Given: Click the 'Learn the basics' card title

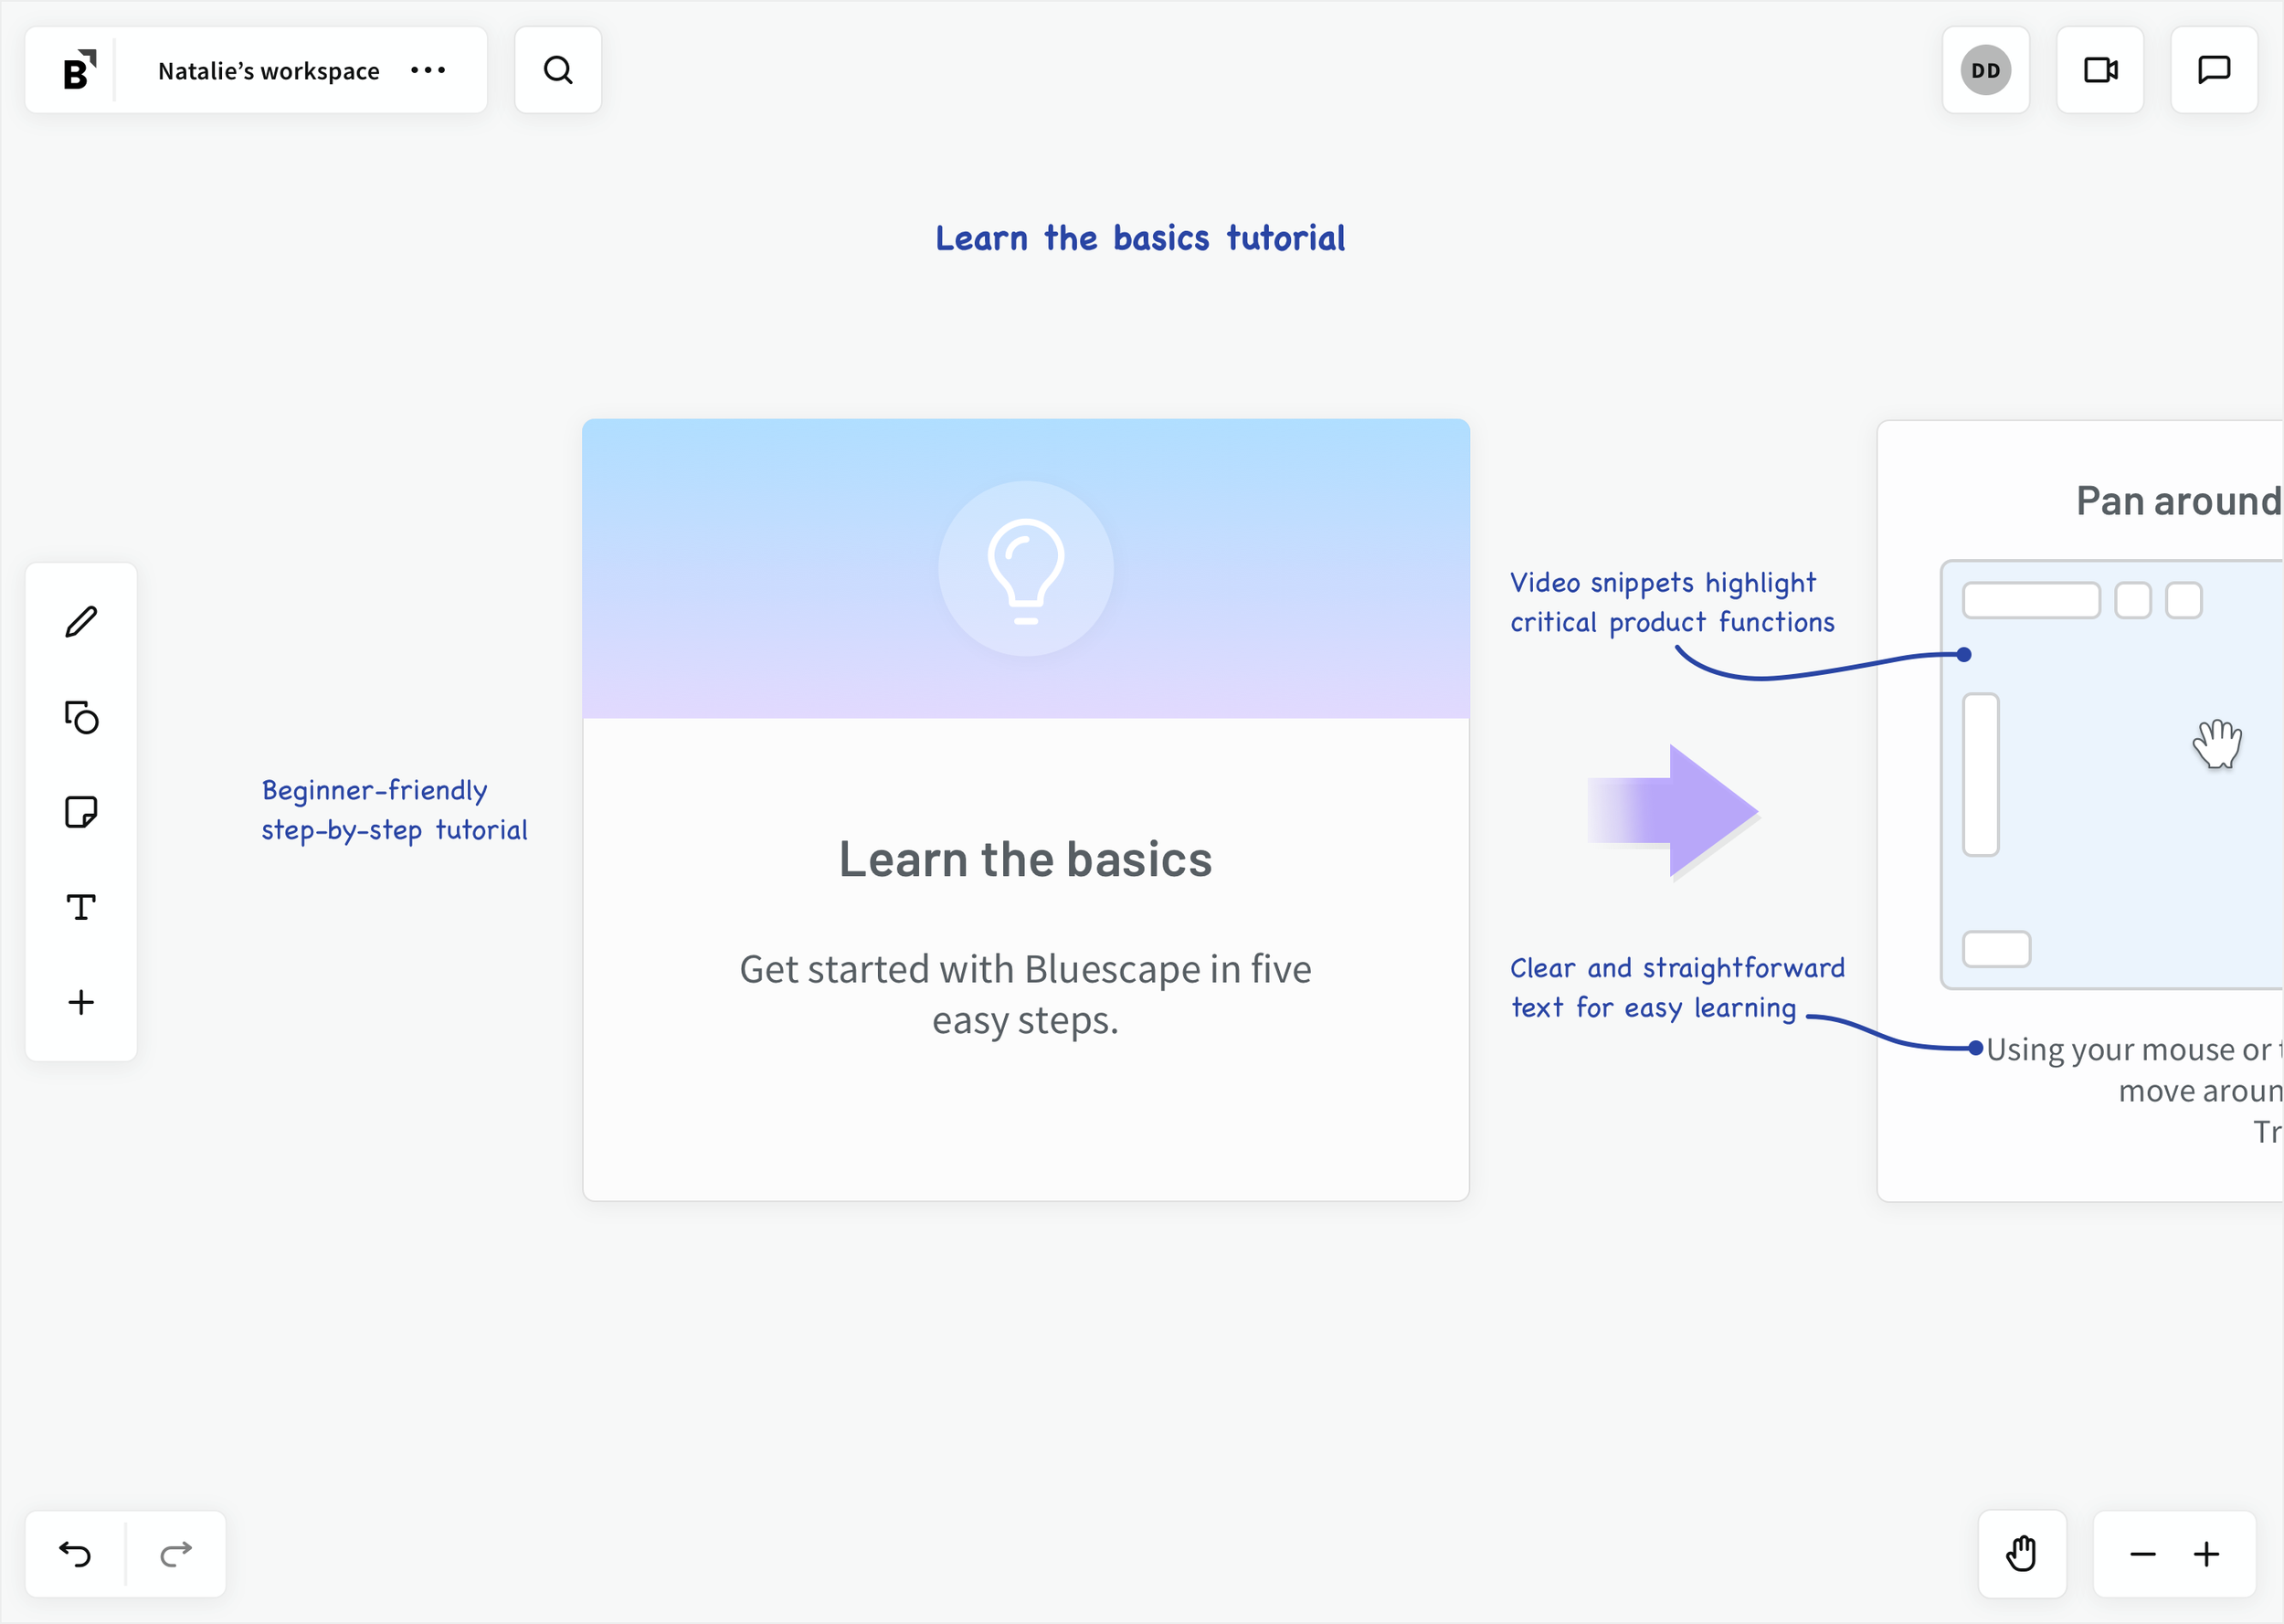Looking at the screenshot, I should pyautogui.click(x=1026, y=859).
